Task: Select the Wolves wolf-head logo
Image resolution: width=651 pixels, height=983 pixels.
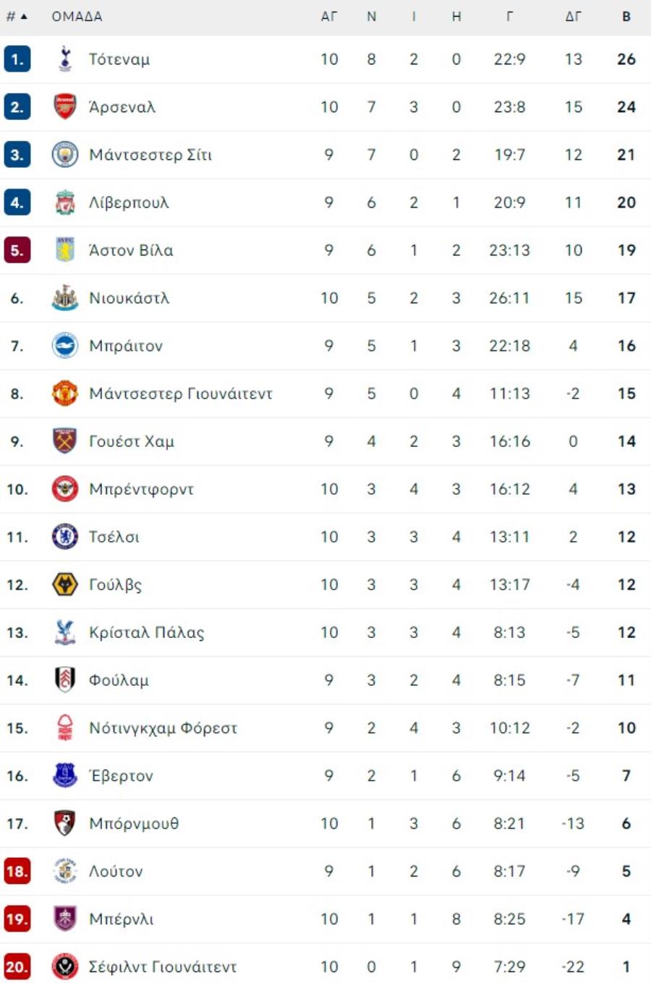Action: coord(65,584)
